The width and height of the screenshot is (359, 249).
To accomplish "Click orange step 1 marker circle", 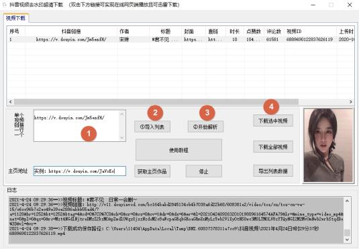I will [89, 134].
